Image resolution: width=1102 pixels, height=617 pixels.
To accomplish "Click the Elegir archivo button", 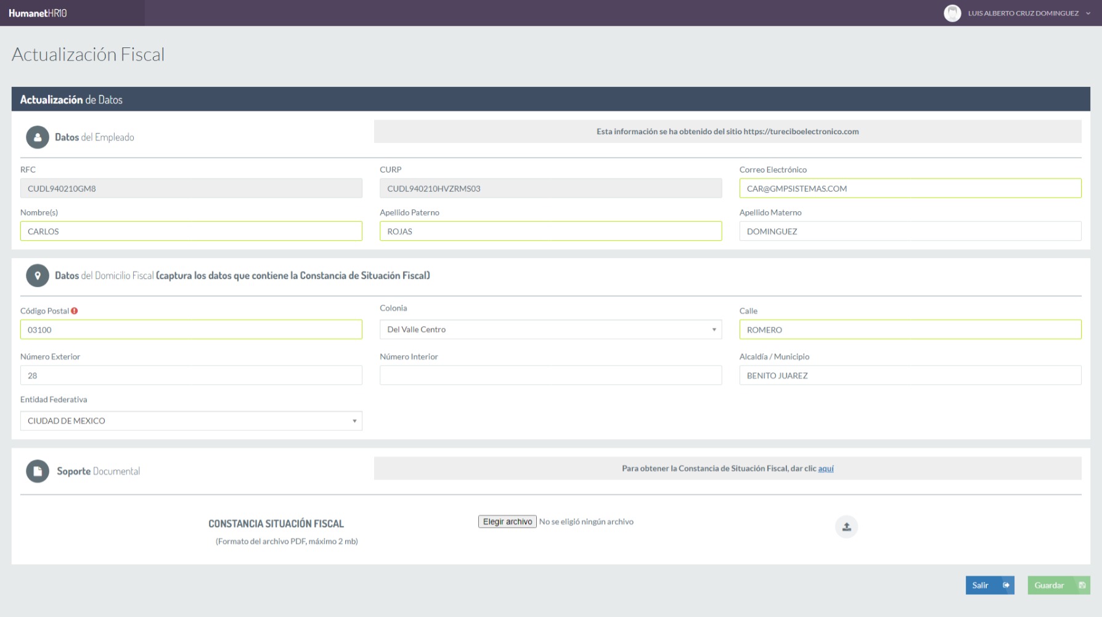I will click(507, 522).
